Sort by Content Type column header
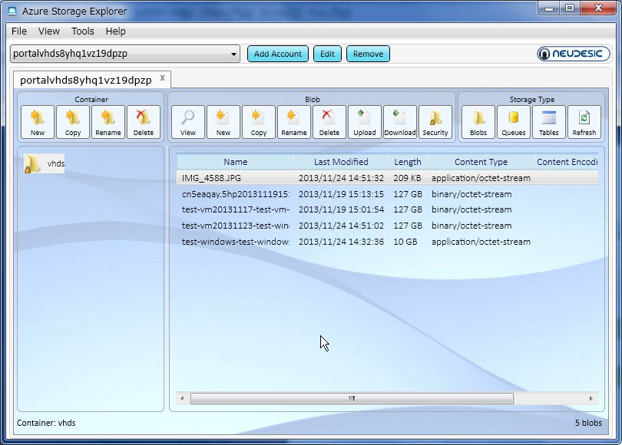This screenshot has height=445, width=622. pos(481,162)
